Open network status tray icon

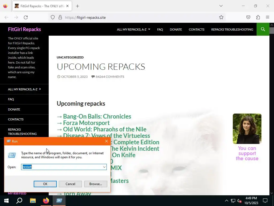pyautogui.click(x=233, y=201)
